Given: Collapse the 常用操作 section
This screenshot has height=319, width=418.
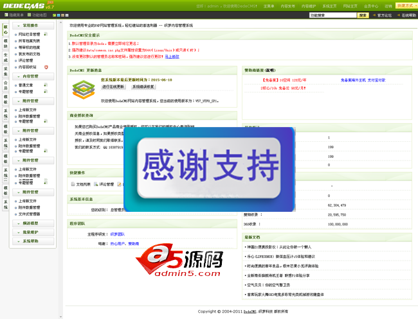Looking at the screenshot, I should (x=33, y=26).
